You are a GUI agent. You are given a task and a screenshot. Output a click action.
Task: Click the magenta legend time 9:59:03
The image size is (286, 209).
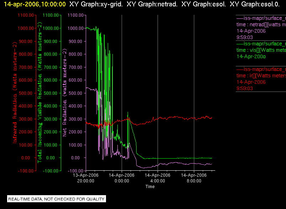point(245,38)
